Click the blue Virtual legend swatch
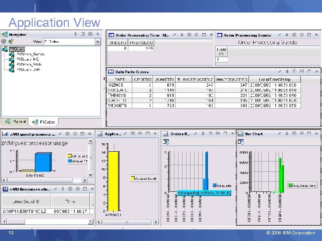The height and width of the screenshot is (241, 322). [x=70, y=161]
